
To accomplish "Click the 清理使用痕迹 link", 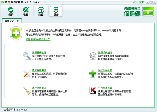I will (x=39, y=88).
